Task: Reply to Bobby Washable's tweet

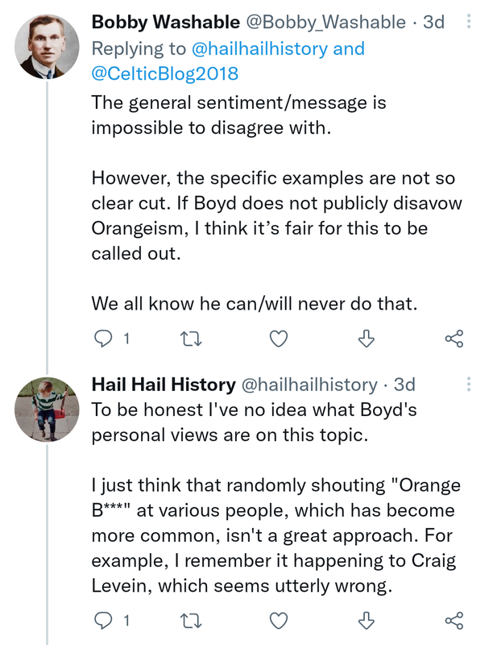Action: (x=104, y=339)
